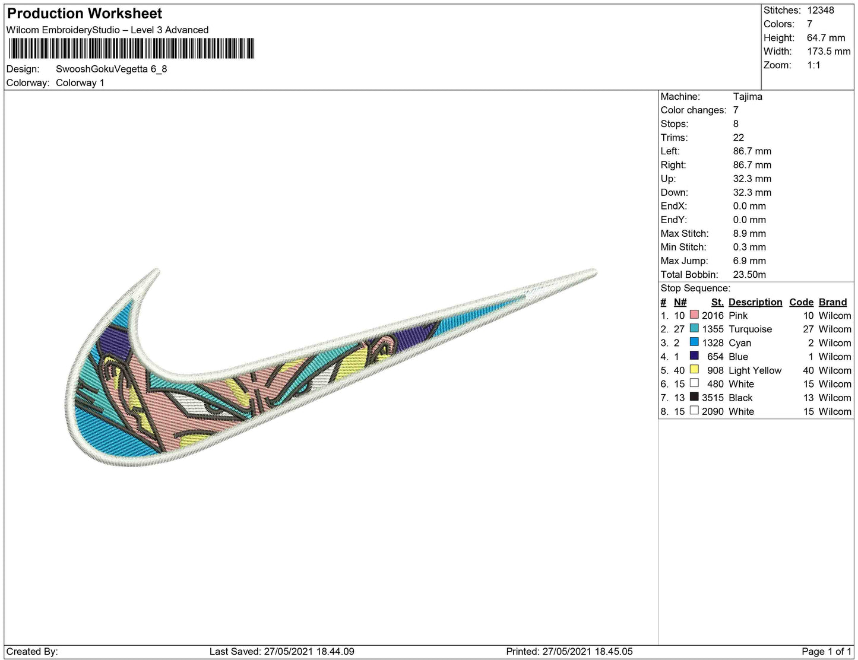Select the "Light Yellow" description text
Screen dimensions: 858x660
pyautogui.click(x=755, y=370)
